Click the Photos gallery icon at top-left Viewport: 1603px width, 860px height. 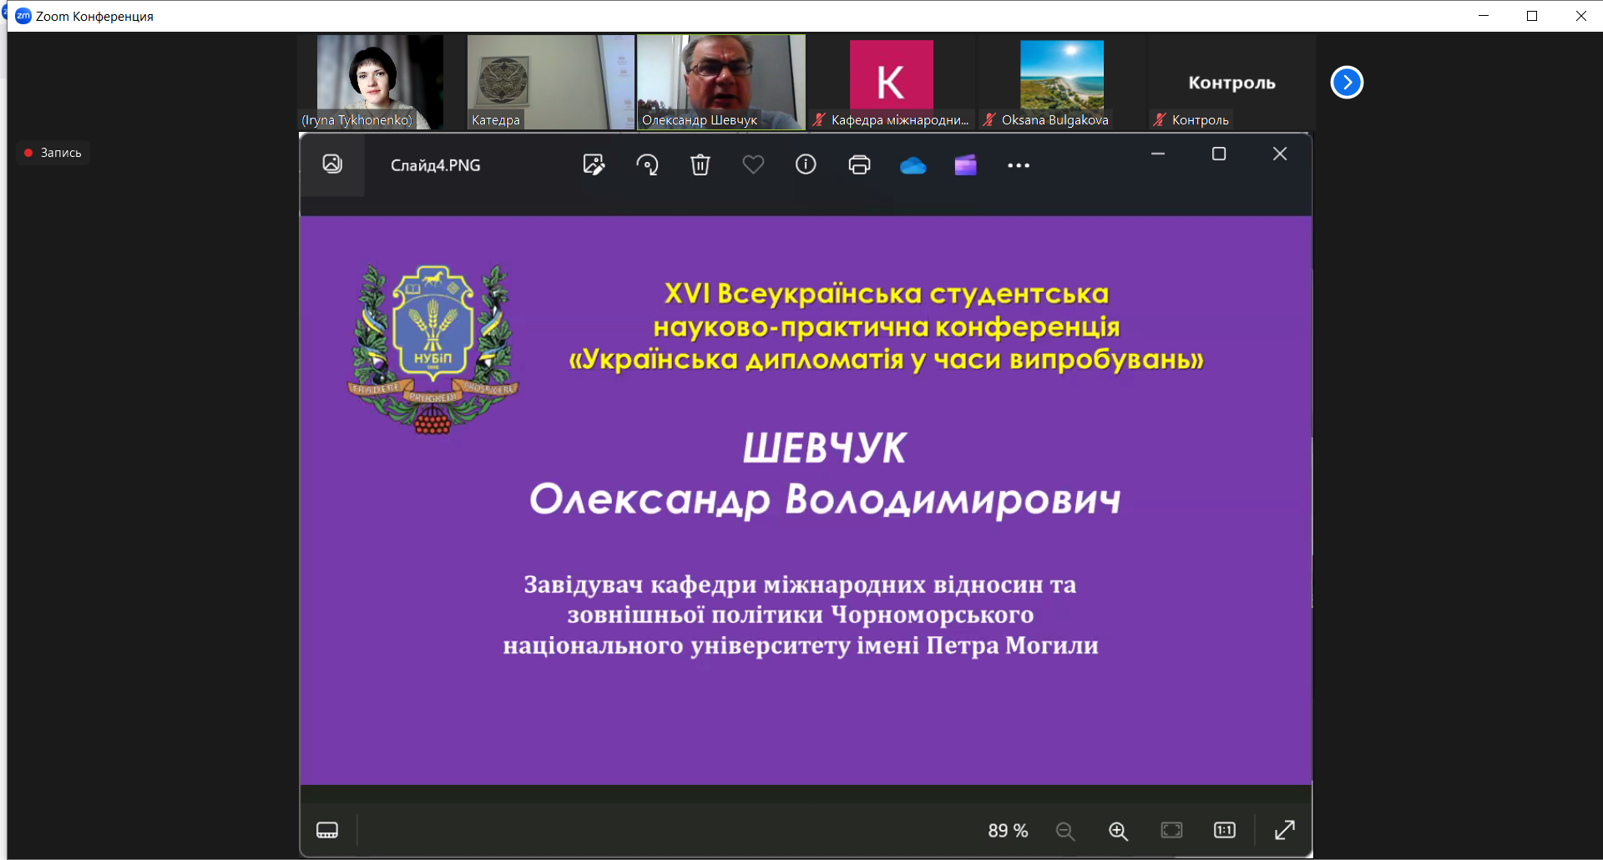tap(332, 164)
